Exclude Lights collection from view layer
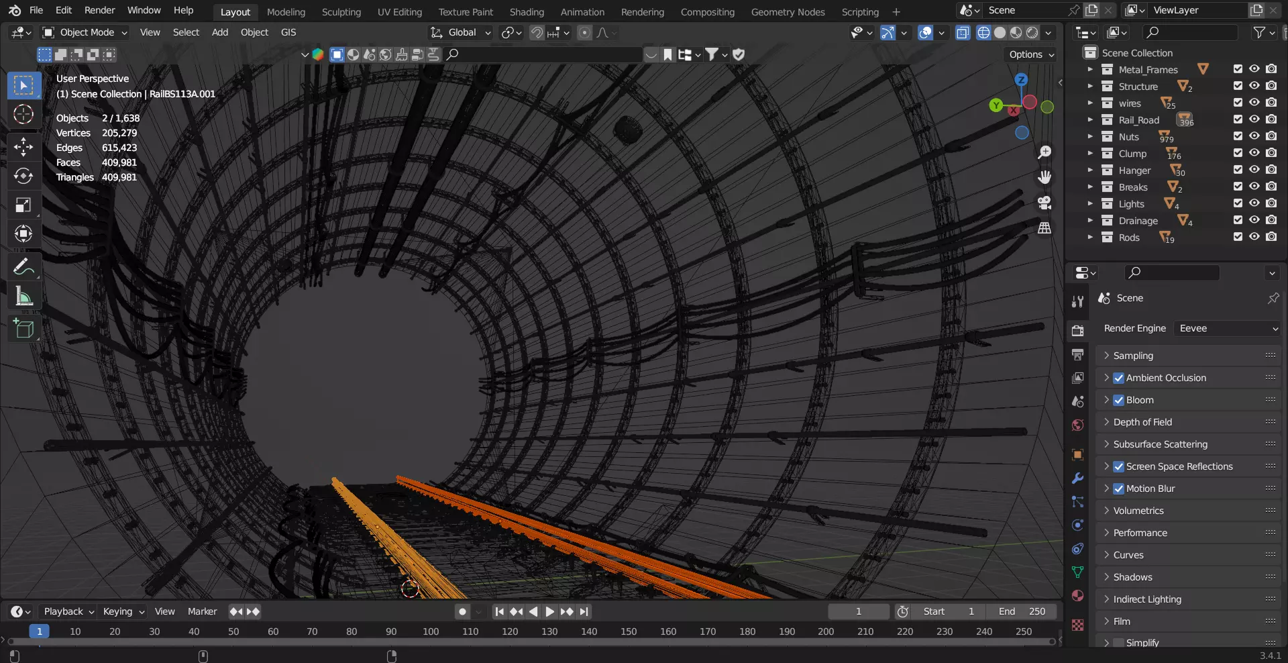The image size is (1288, 663). point(1238,203)
